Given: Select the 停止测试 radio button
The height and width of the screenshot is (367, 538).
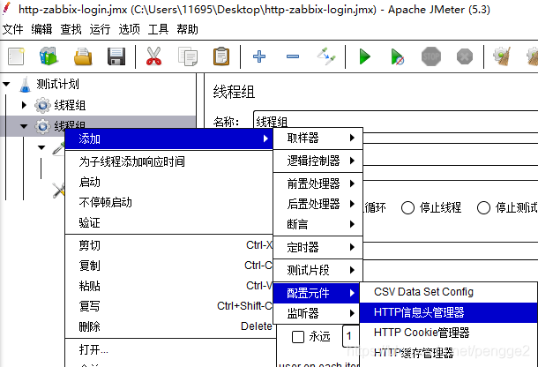Looking at the screenshot, I should click(x=483, y=207).
